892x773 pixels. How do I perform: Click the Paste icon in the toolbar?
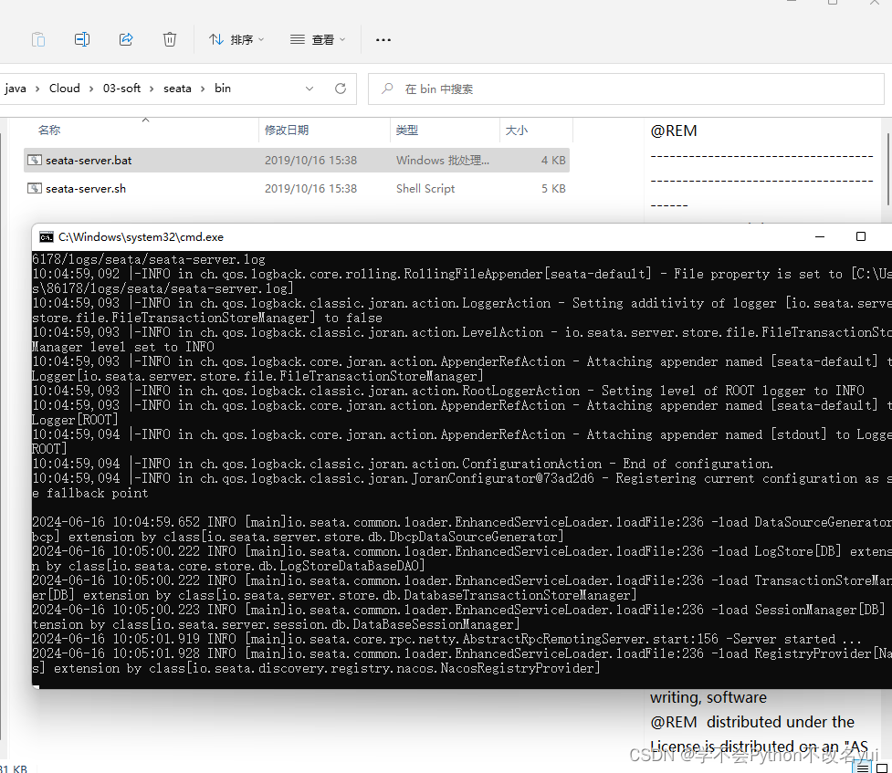click(x=37, y=39)
